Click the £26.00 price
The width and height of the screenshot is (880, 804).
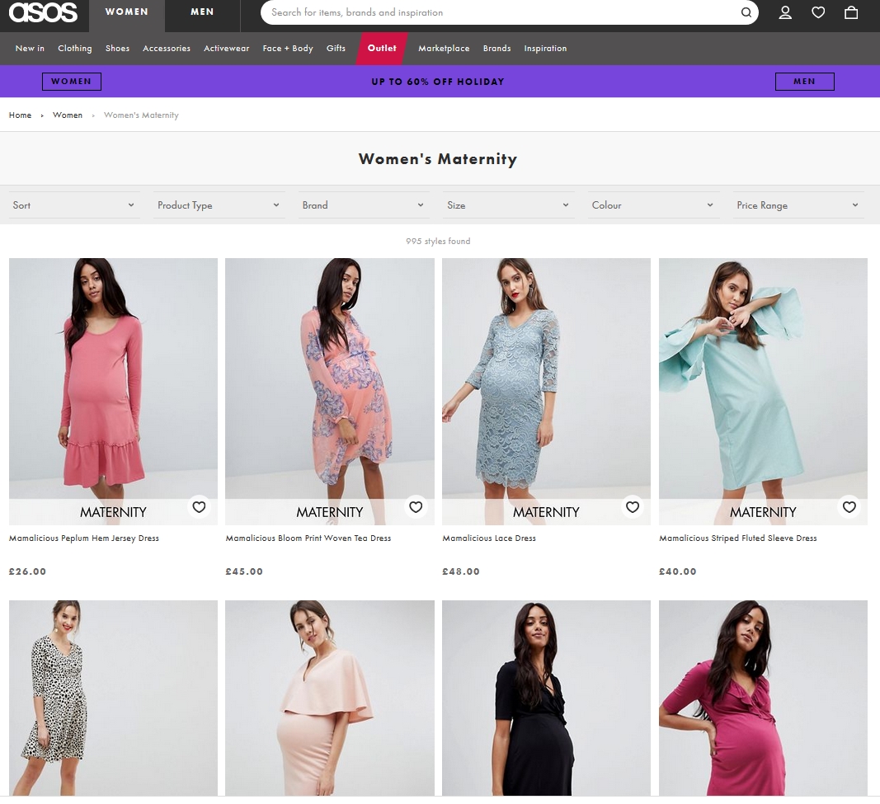coord(27,571)
